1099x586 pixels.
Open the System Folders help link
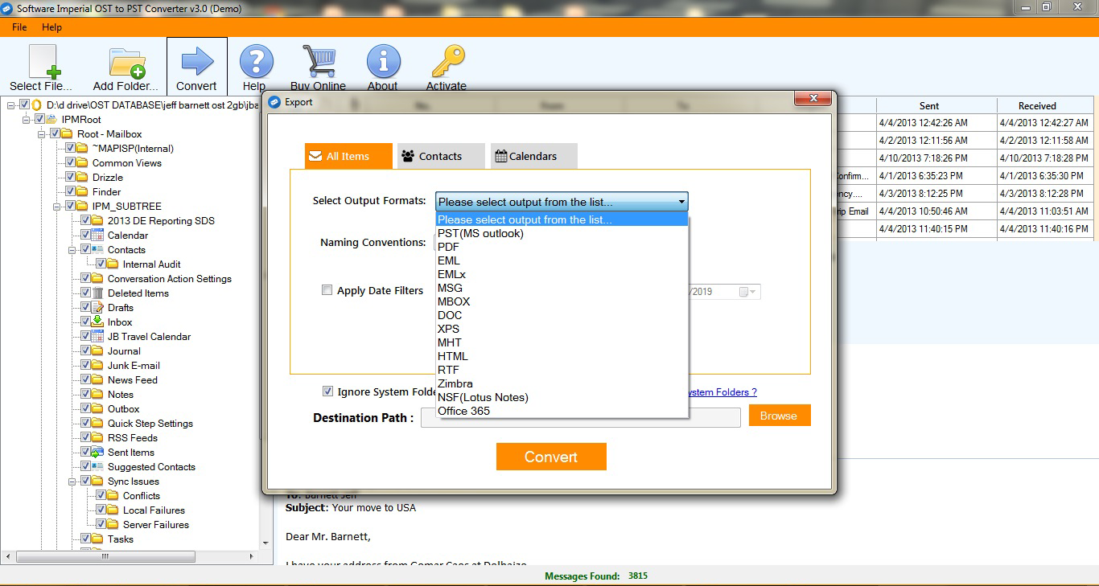click(x=722, y=392)
